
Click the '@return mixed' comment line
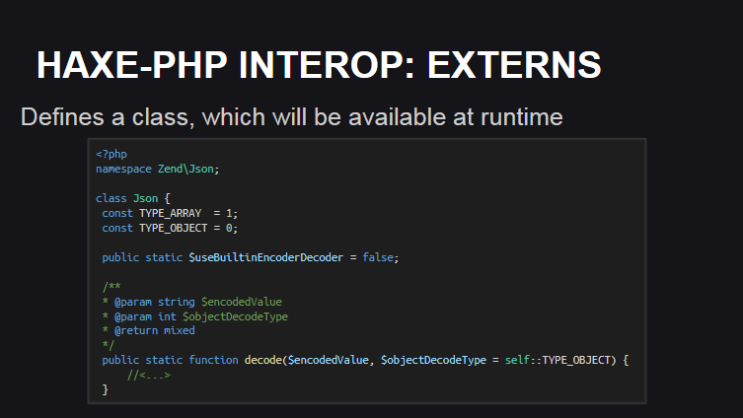click(x=148, y=330)
